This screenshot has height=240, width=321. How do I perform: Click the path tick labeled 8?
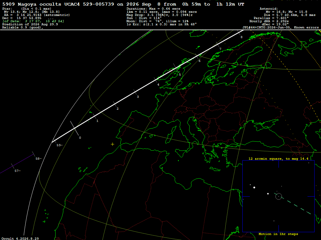242,37
